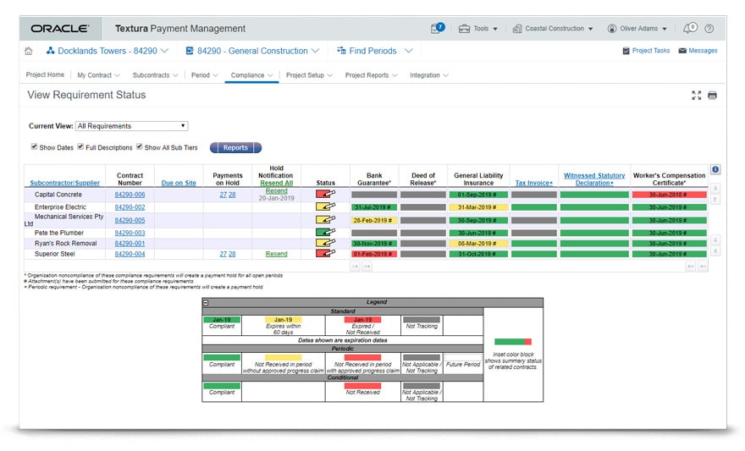This screenshot has height=451, width=745.
Task: Click Capital Concrete red 30-Jun-2018 compensation cell
Action: coord(669,194)
